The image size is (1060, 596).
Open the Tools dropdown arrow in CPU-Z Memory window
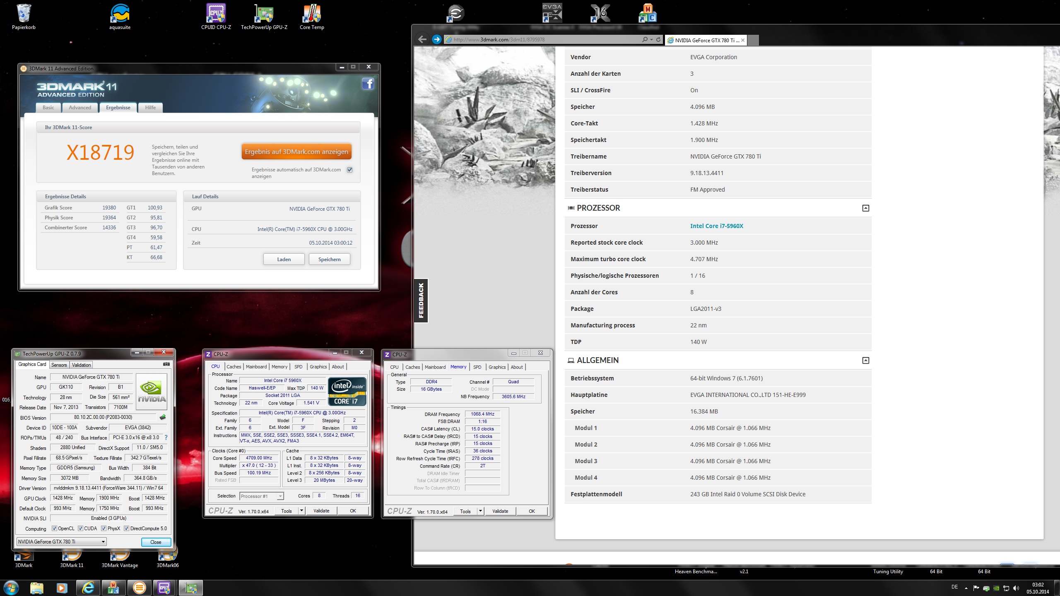point(481,511)
